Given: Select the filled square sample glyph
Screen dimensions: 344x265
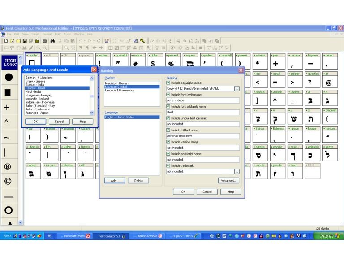Looking at the screenshot, I should click(8, 92).
